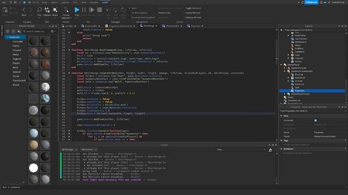Screen dimensions: 348x195
Task: Click the material generator icon beside search box
Action: (x=19, y=31)
